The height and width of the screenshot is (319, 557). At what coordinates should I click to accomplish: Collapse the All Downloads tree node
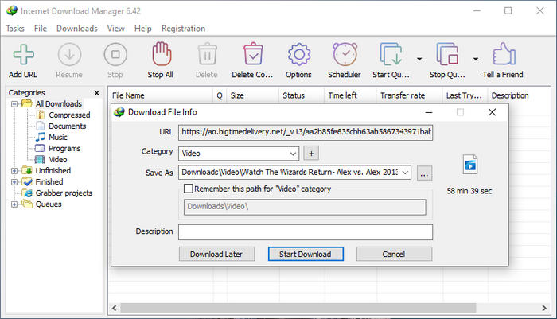[x=14, y=104]
